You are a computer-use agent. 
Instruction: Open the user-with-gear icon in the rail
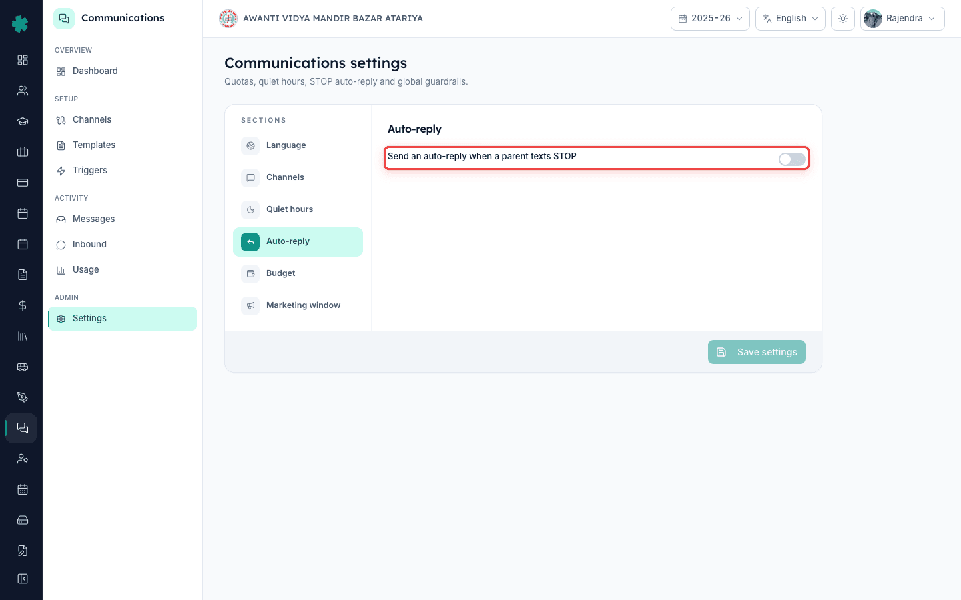[x=23, y=459]
